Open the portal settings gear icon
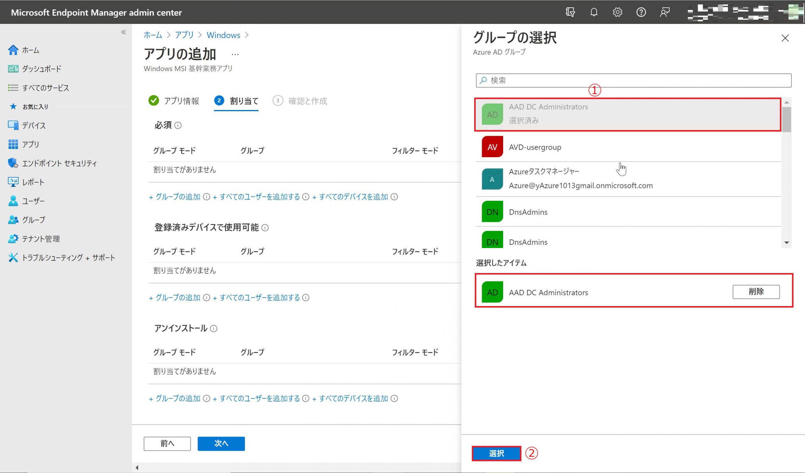This screenshot has width=805, height=473. coord(617,12)
